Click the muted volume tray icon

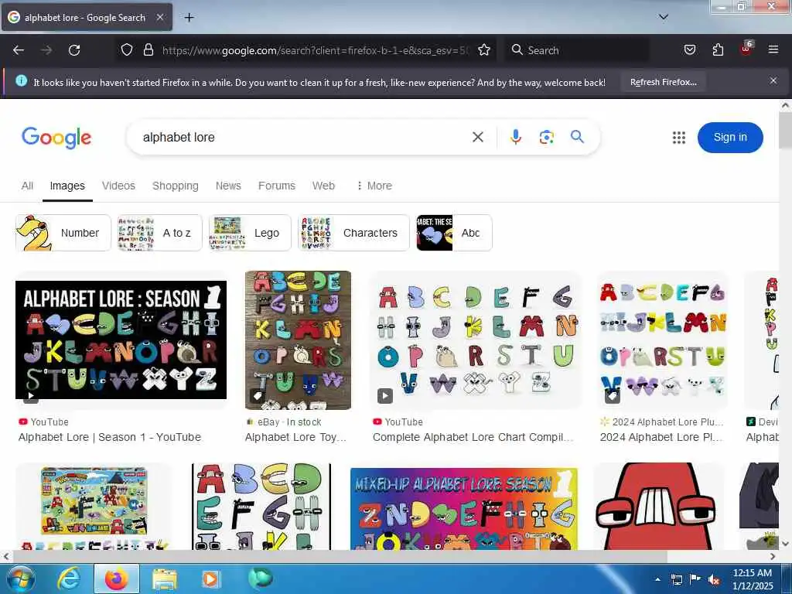coord(714,579)
